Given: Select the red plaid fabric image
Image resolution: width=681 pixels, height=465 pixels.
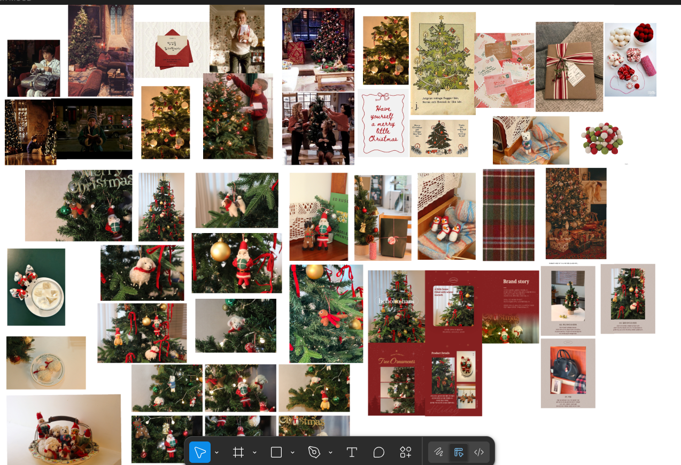Looking at the screenshot, I should (508, 215).
